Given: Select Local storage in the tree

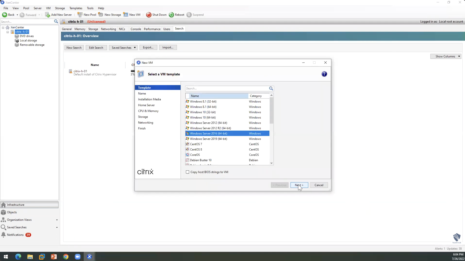Looking at the screenshot, I should point(28,40).
